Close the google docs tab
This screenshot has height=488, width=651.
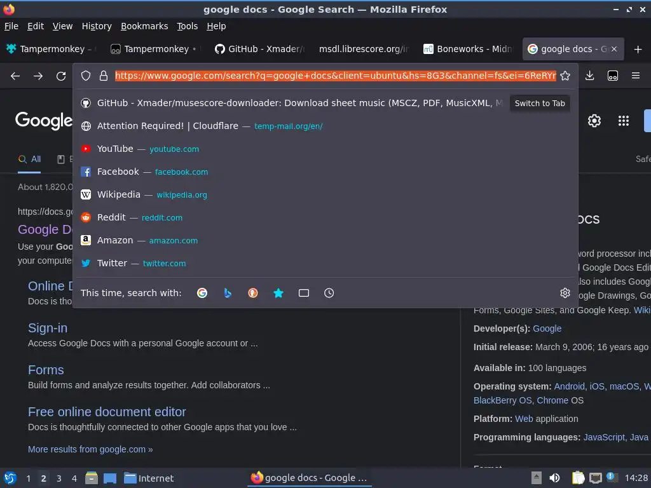[x=614, y=50]
